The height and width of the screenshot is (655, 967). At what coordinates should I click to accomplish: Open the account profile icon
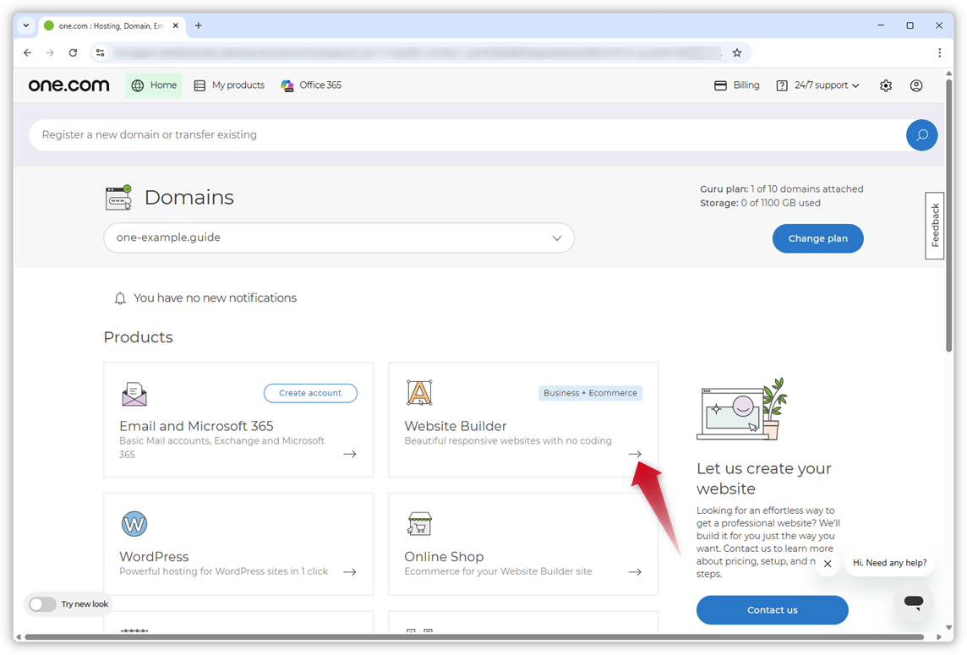click(916, 85)
